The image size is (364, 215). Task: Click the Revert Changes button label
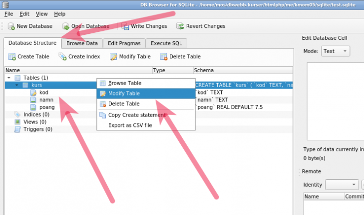pos(206,26)
